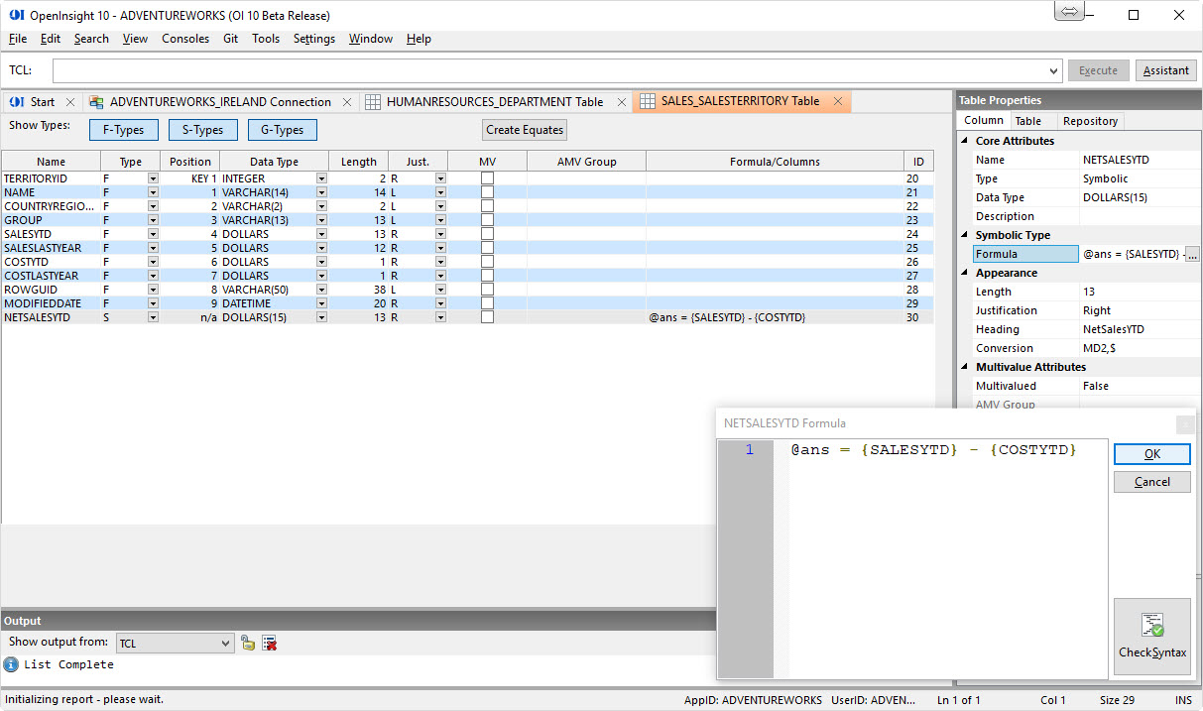
Task: Click the Assistant button
Action: [1166, 70]
